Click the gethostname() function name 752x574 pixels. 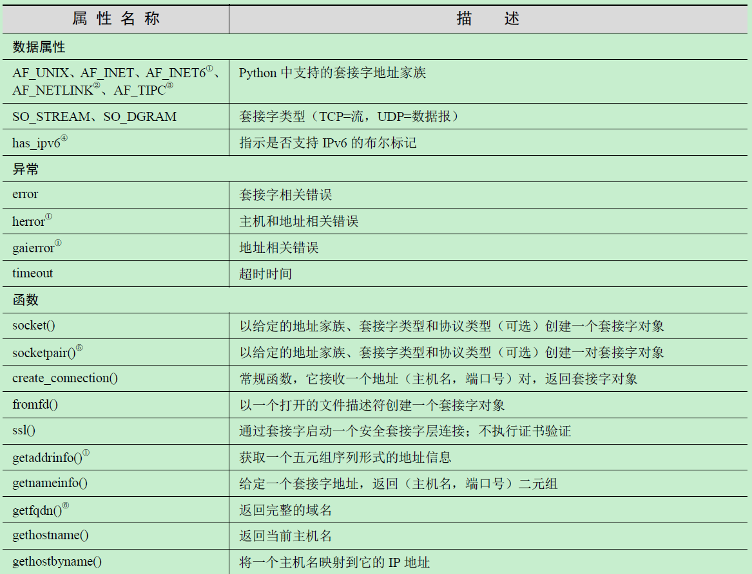(50, 535)
